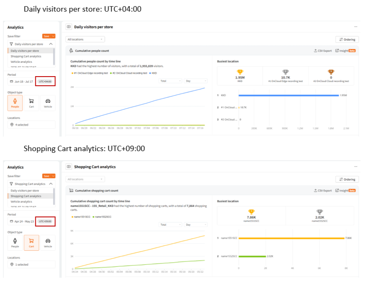
Task: Open All locations dropdown in Daily visitors panel
Action: [x=85, y=40]
